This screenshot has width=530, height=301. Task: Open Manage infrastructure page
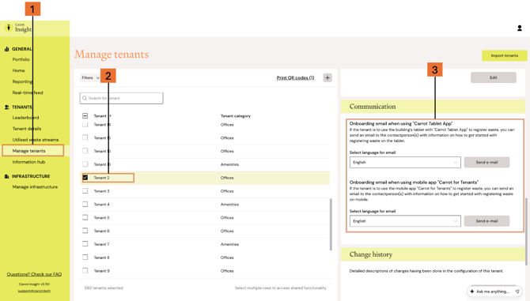pos(35,187)
